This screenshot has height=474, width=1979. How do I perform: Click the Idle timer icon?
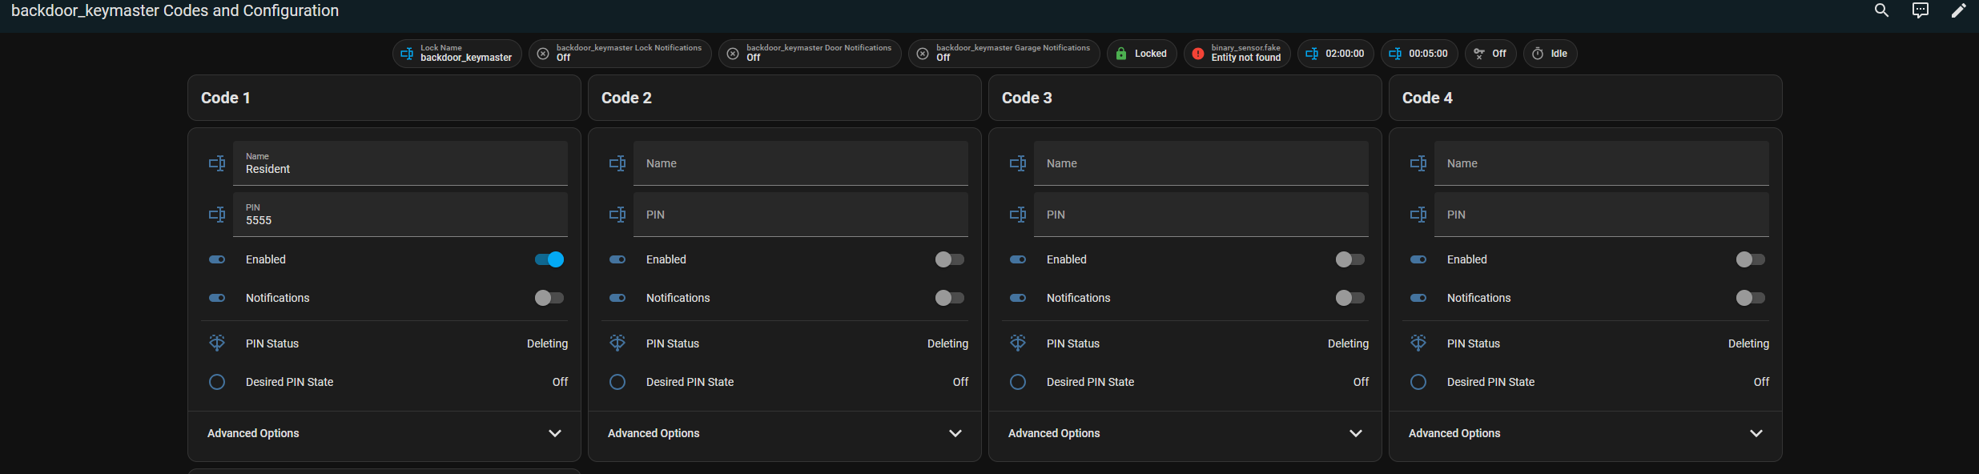point(1538,54)
